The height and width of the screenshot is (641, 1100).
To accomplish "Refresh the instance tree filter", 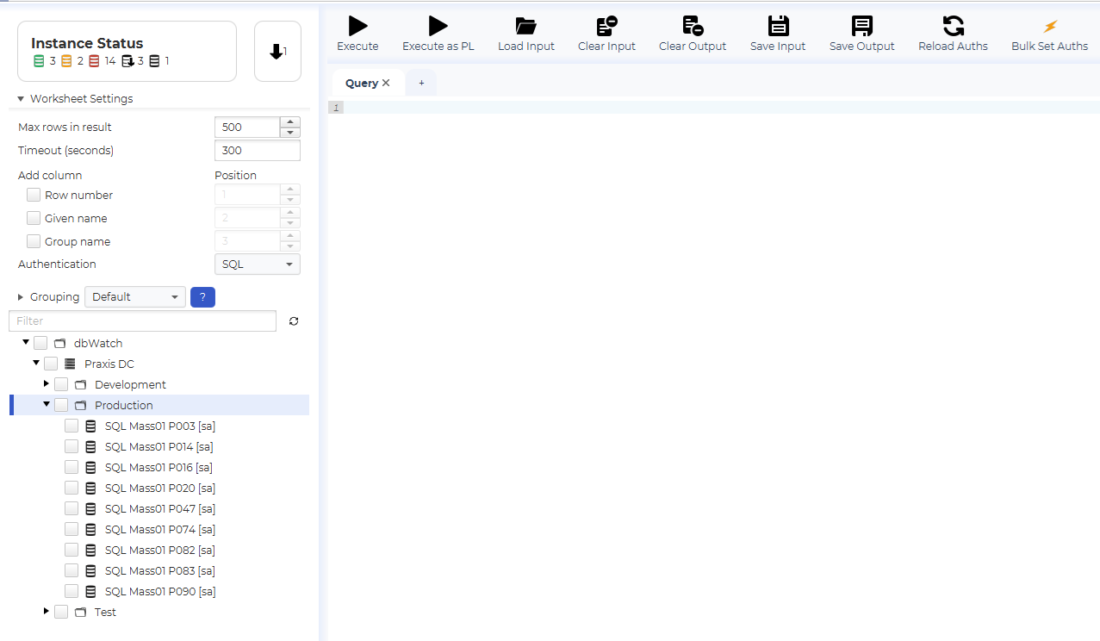I will click(294, 321).
